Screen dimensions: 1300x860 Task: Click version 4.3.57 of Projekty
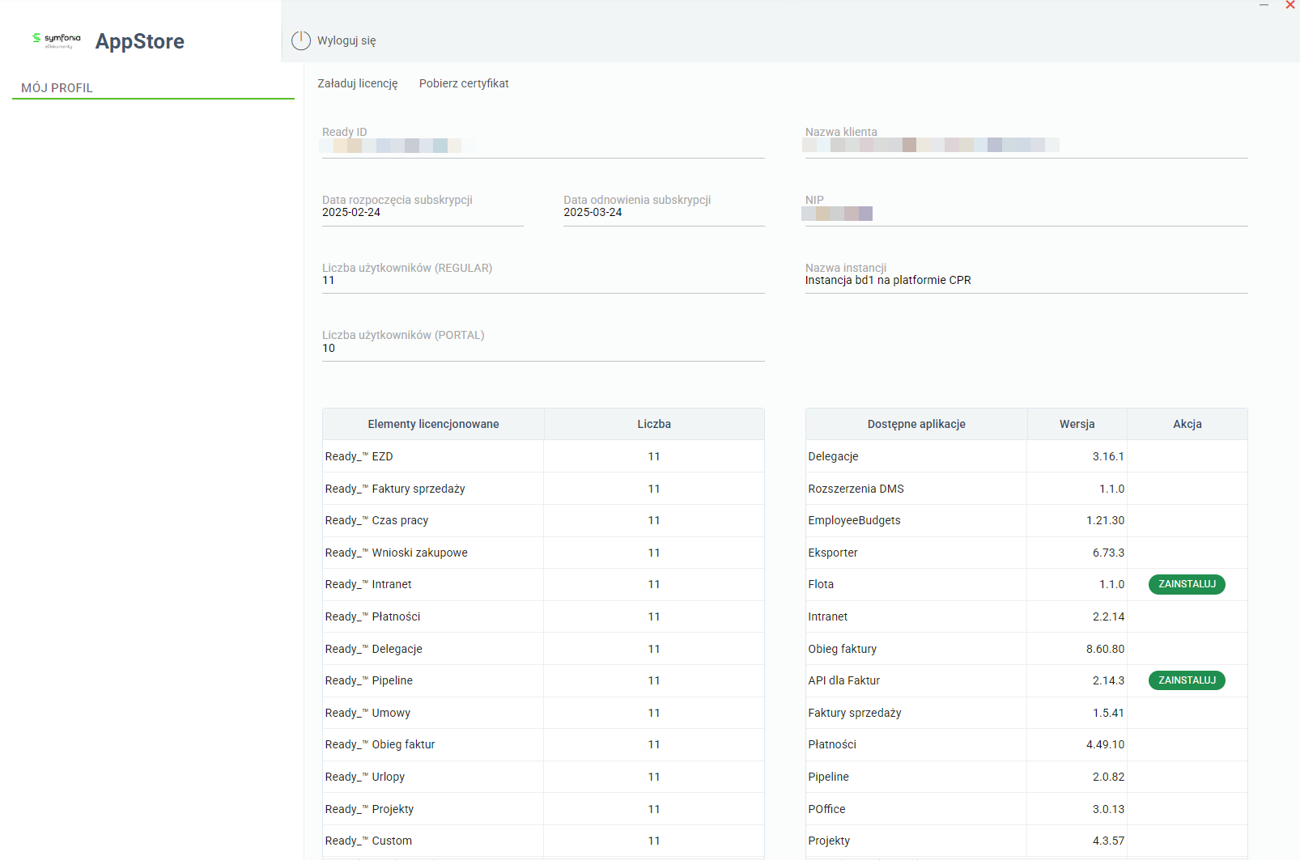click(1108, 841)
